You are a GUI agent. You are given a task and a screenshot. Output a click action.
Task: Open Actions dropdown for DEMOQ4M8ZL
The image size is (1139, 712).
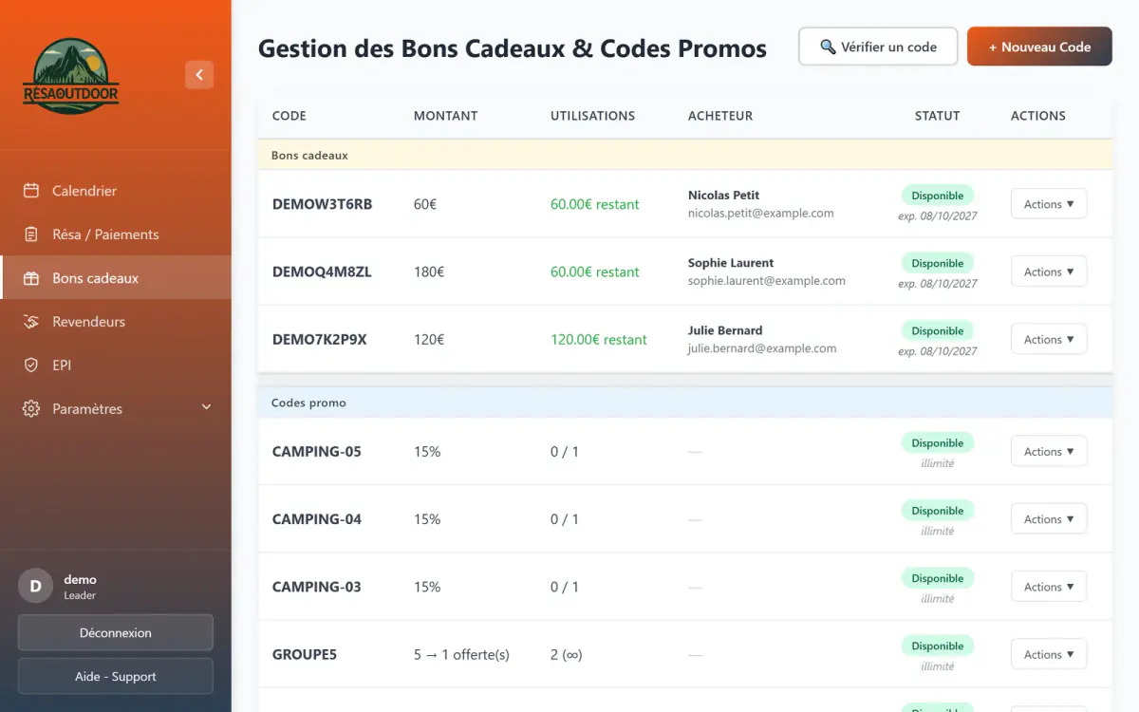coord(1049,272)
